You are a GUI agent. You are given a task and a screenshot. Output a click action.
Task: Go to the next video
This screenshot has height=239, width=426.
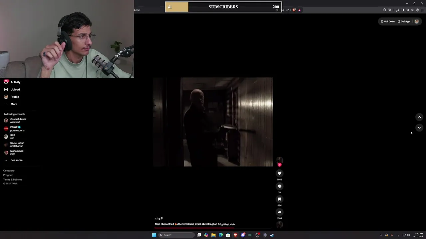point(419,127)
